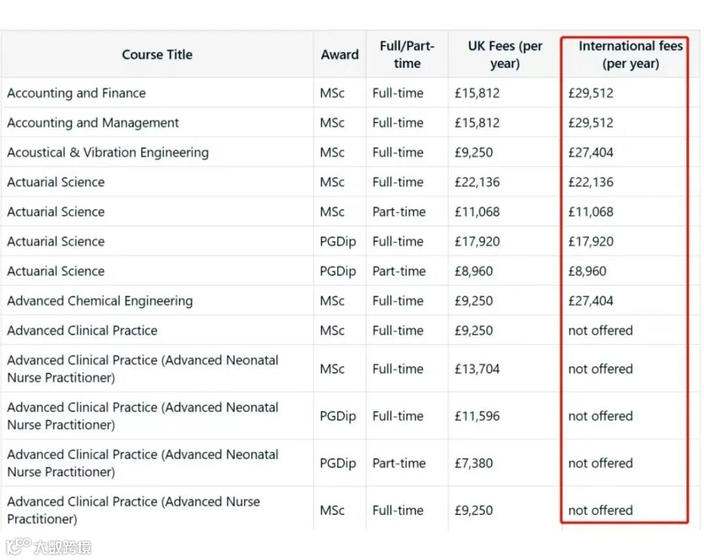704x560 pixels.
Task: Click the £7,380 UK fee cell
Action: coord(474,464)
